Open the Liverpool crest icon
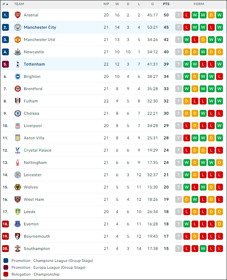 (x=18, y=126)
